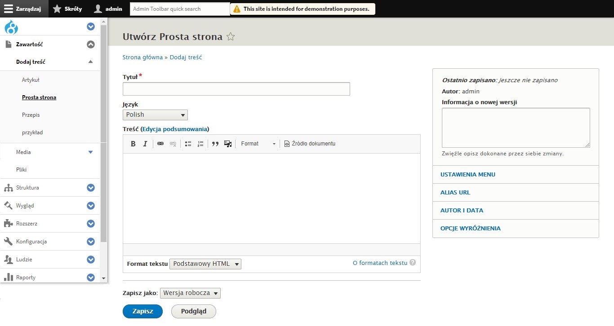
Task: Click the sidebar scrollbar down arrow
Action: pyautogui.click(x=103, y=278)
